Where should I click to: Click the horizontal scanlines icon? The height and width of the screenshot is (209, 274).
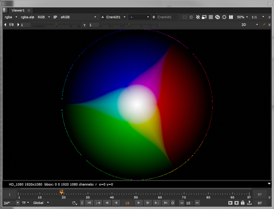tap(211, 17)
